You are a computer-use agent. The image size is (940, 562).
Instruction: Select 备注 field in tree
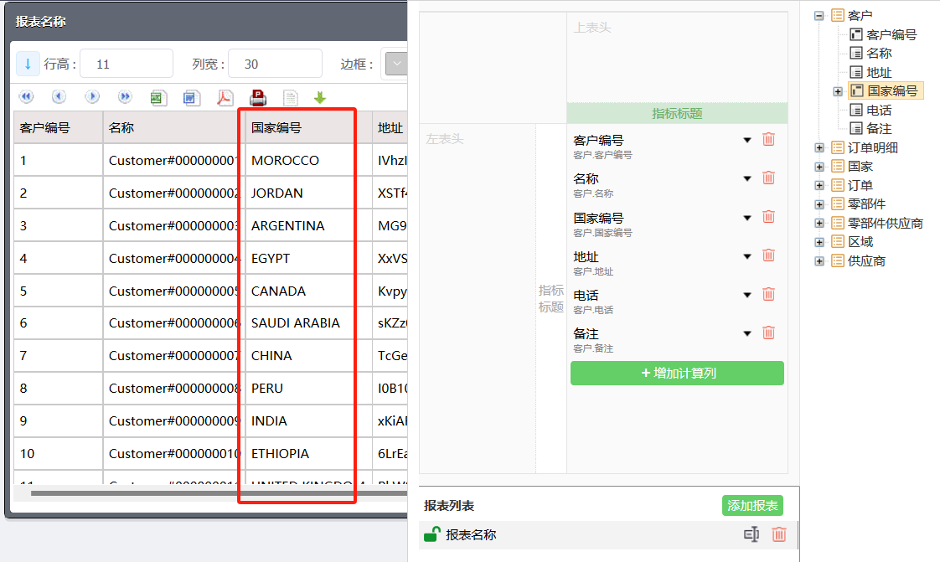click(x=871, y=129)
